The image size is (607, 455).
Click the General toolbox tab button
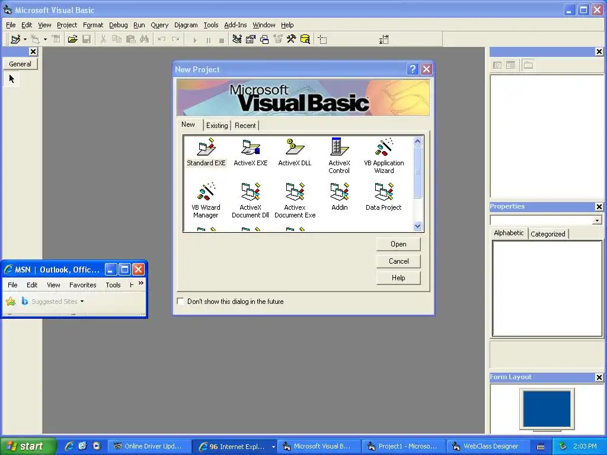coord(20,64)
